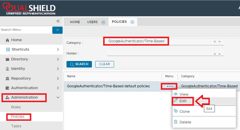Open the three-dot row menu

(x=169, y=86)
